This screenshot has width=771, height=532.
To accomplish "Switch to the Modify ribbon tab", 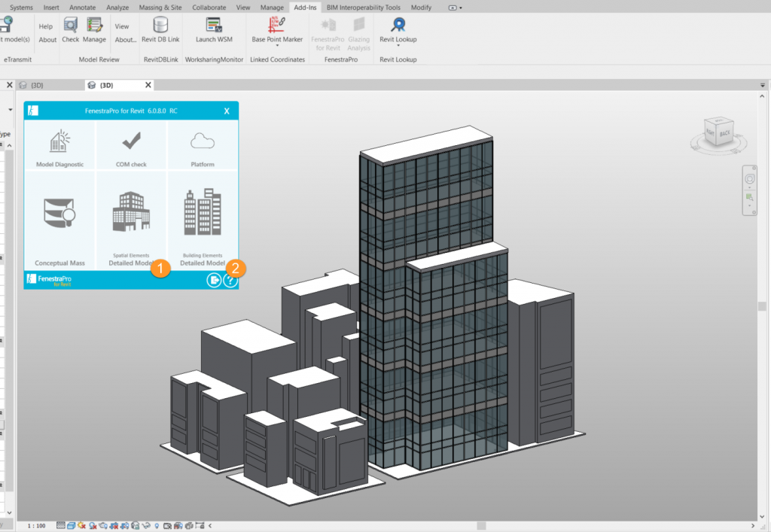I will point(421,8).
